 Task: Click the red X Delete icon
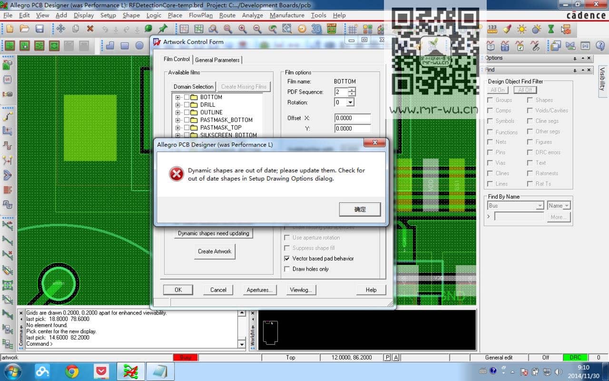90,29
